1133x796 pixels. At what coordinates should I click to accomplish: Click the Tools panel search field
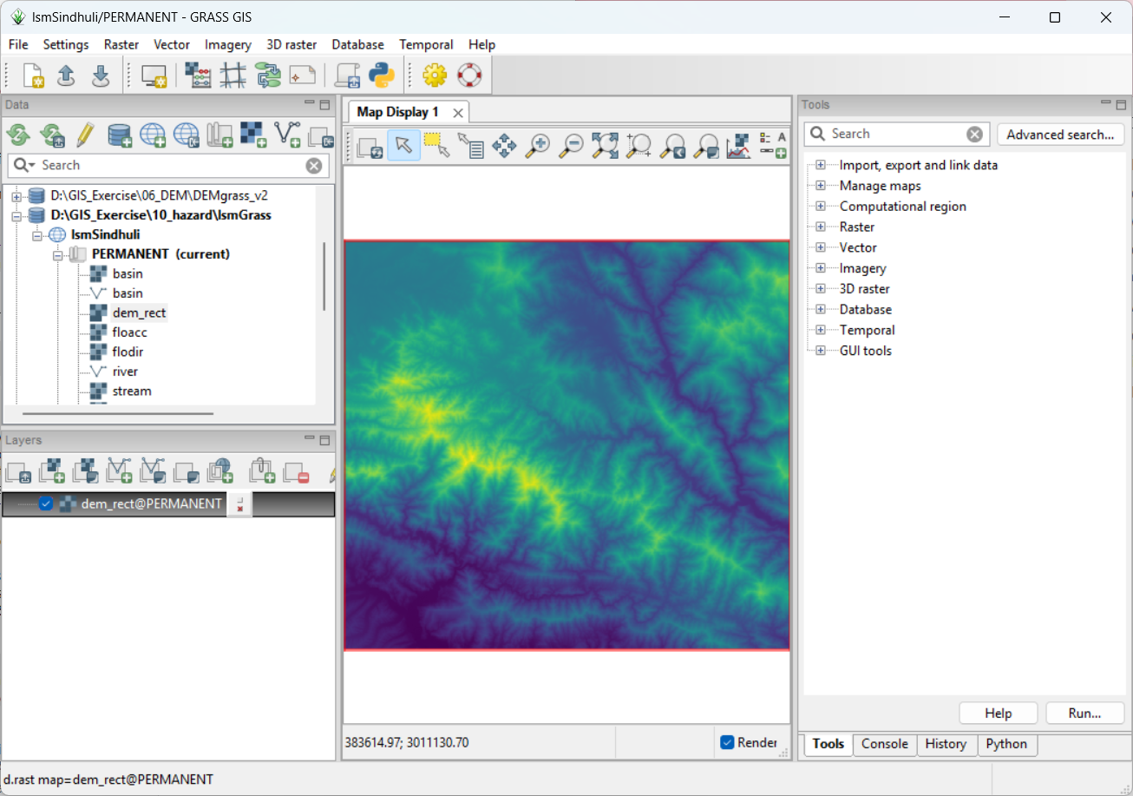(x=895, y=134)
